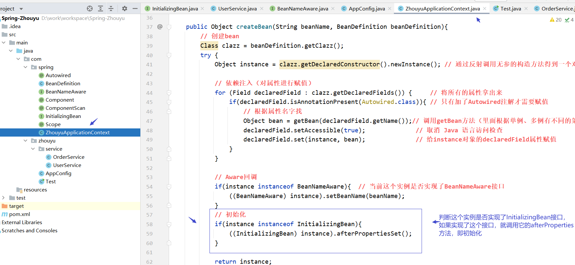Fold the try block at line 40
Viewport: 575px width, 265px height.
169,55
